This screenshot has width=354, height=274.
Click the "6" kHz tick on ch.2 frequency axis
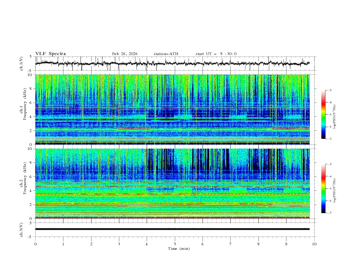point(32,176)
